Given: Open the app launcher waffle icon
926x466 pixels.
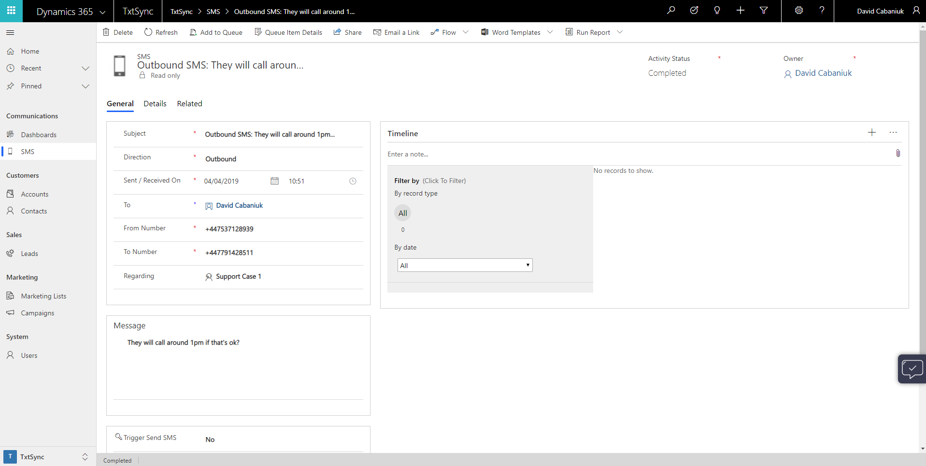Looking at the screenshot, I should click(11, 11).
